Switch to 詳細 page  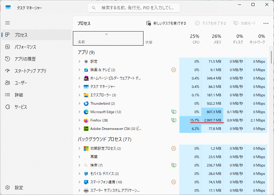pyautogui.click(x=36, y=95)
